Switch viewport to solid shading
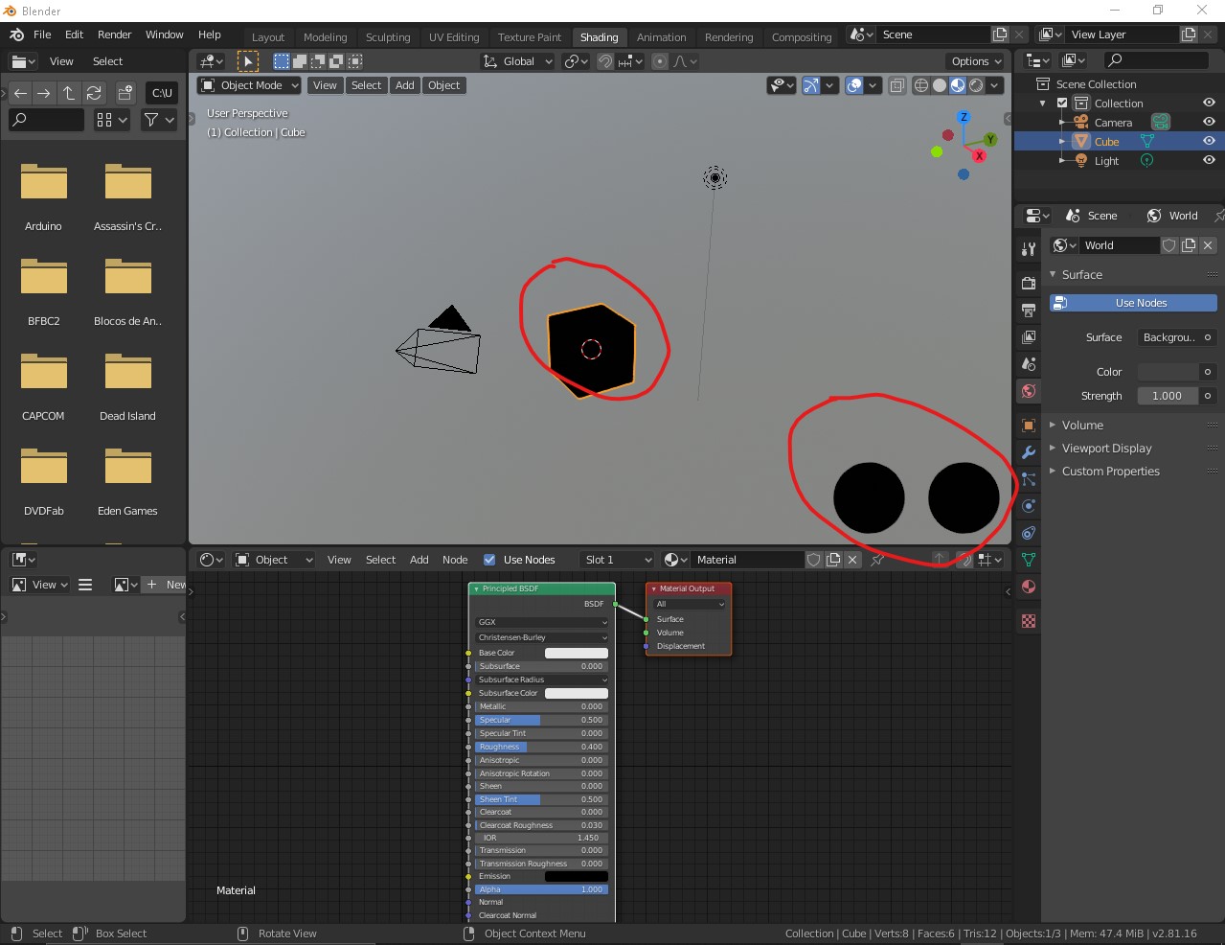Image resolution: width=1225 pixels, height=945 pixels. 940,85
